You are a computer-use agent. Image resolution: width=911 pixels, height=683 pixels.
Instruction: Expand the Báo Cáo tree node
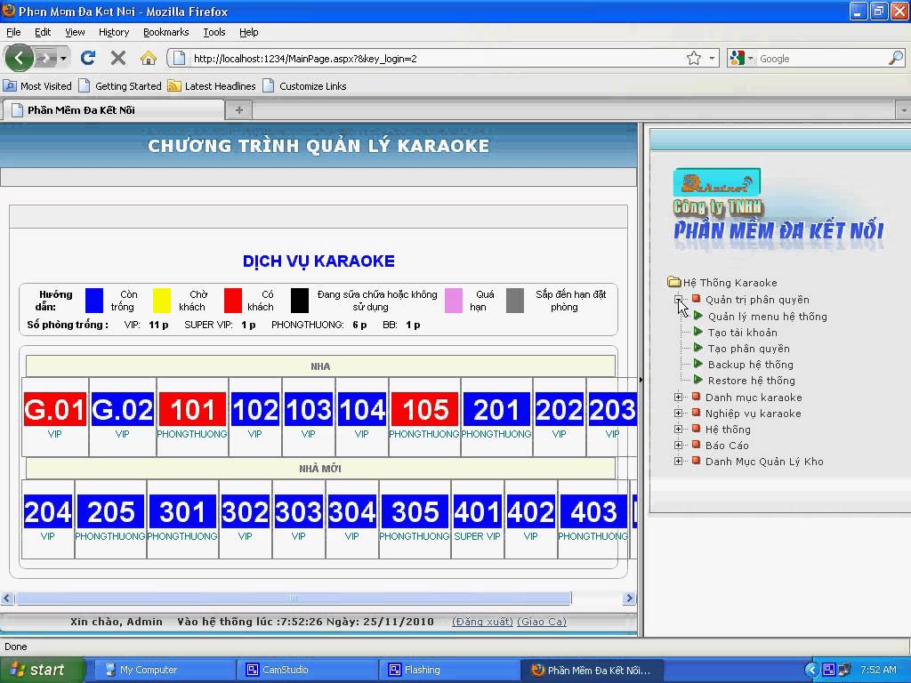pos(678,446)
